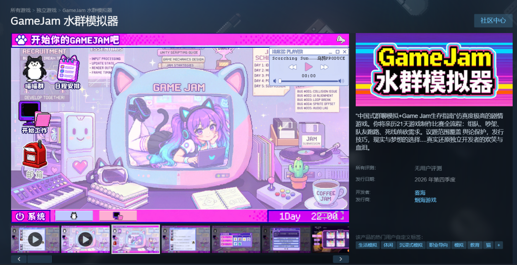Screen dimensions: 517x265
Task: Skip forward in the Music Player
Action: pyautogui.click(x=324, y=67)
